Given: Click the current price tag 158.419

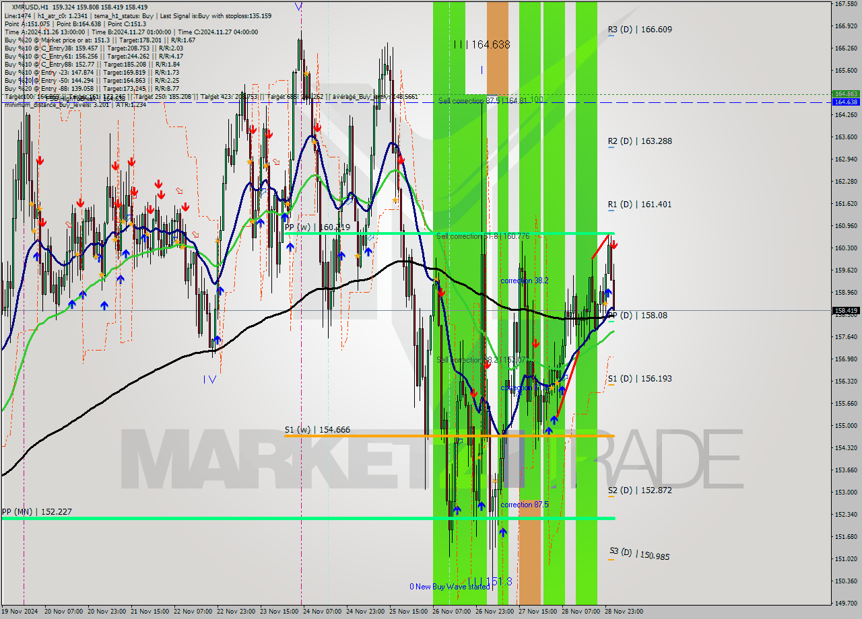Looking at the screenshot, I should [846, 311].
